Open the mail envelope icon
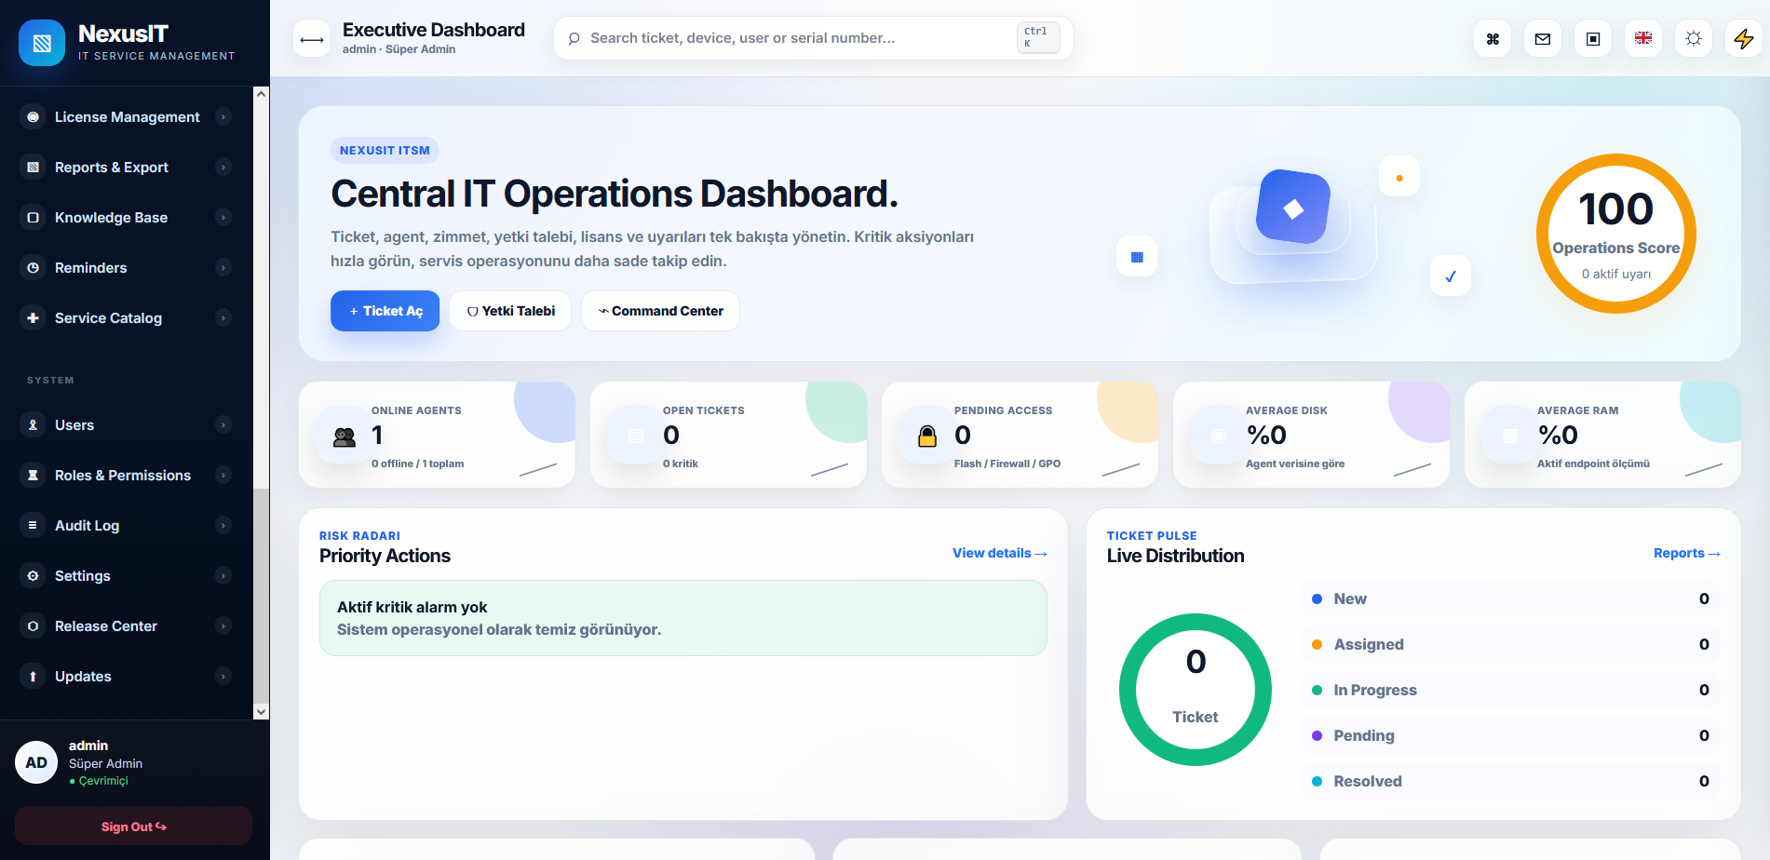The width and height of the screenshot is (1770, 860). pos(1543,39)
